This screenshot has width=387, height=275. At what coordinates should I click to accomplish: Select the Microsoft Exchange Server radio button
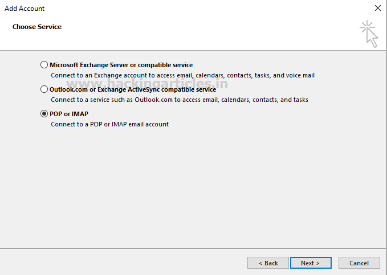44,65
